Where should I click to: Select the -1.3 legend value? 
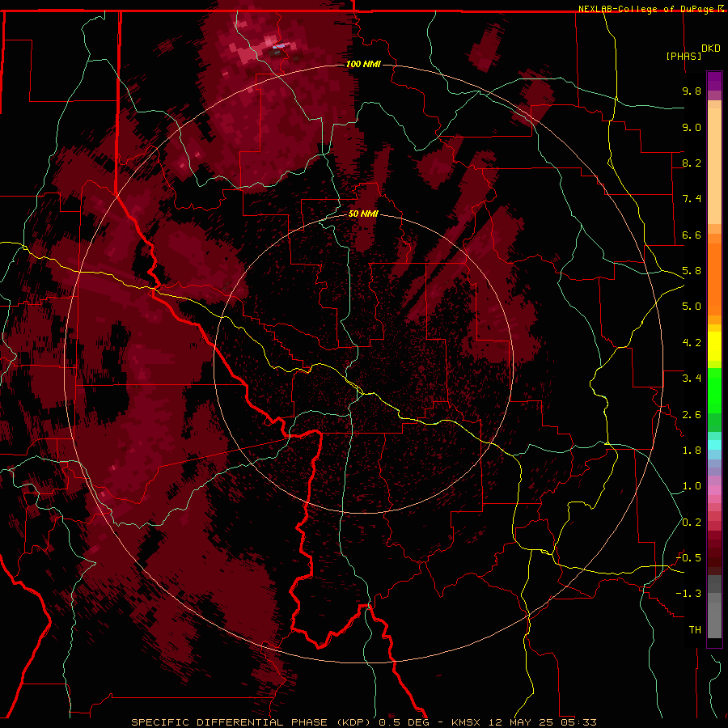[688, 594]
